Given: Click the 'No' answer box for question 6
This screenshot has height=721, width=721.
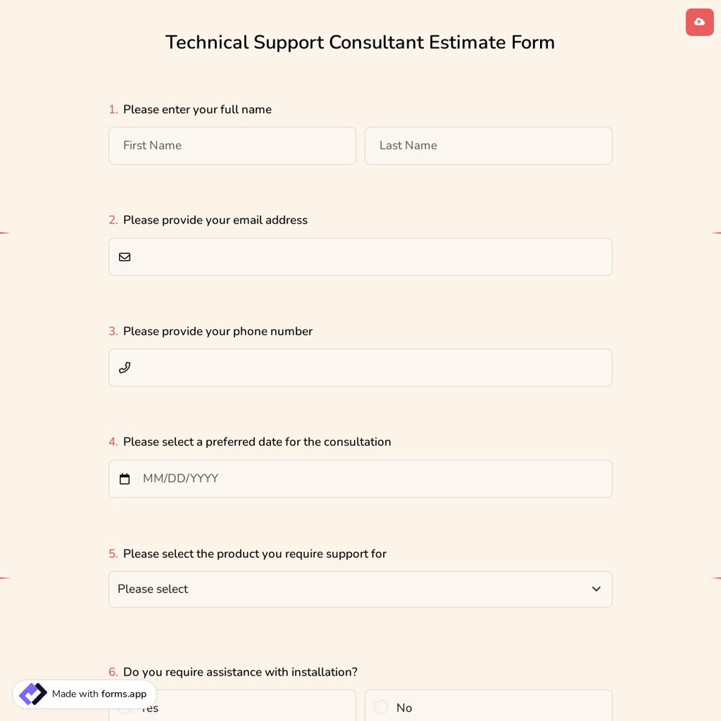Looking at the screenshot, I should (x=488, y=708).
